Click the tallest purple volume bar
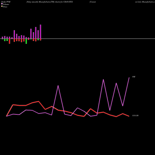The width and height of the screenshot is (155, 155). 41,32
